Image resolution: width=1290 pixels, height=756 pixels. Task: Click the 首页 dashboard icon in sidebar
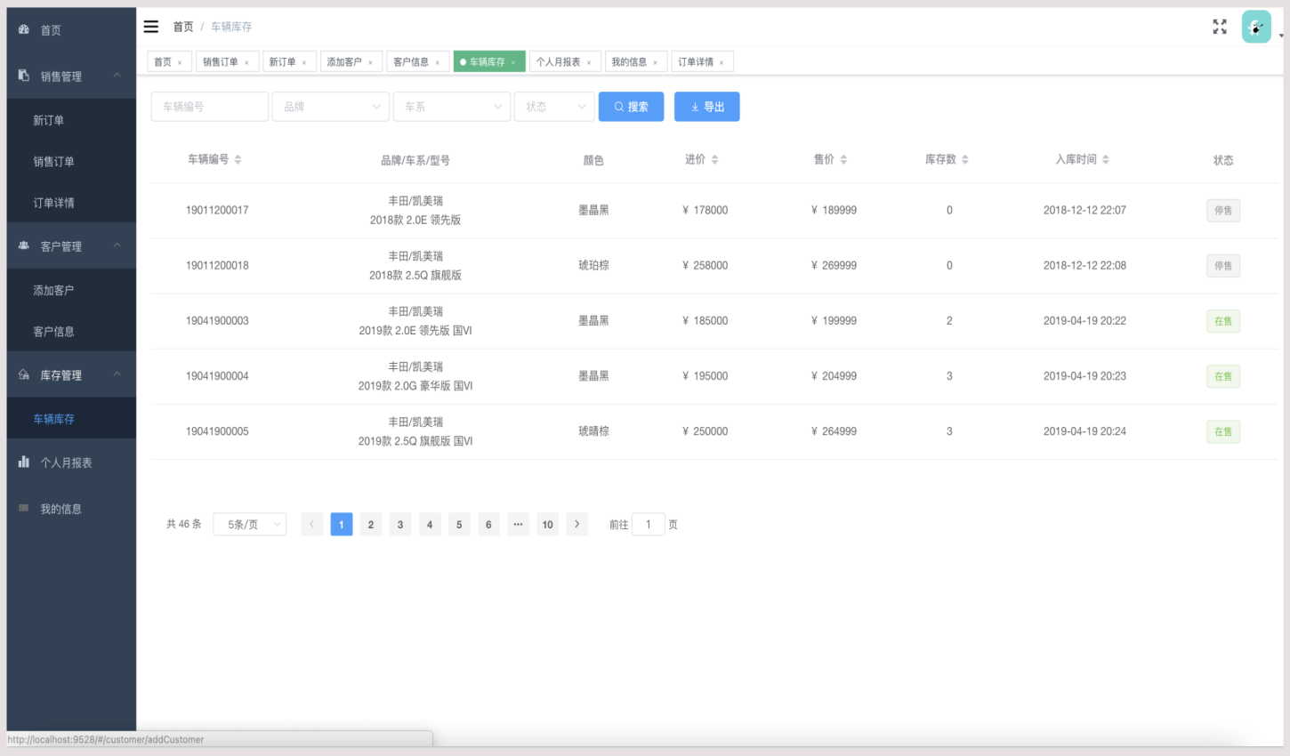(24, 29)
